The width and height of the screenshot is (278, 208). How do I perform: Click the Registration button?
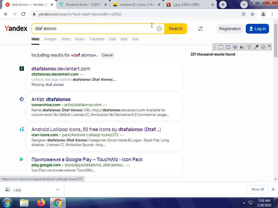click(x=230, y=29)
